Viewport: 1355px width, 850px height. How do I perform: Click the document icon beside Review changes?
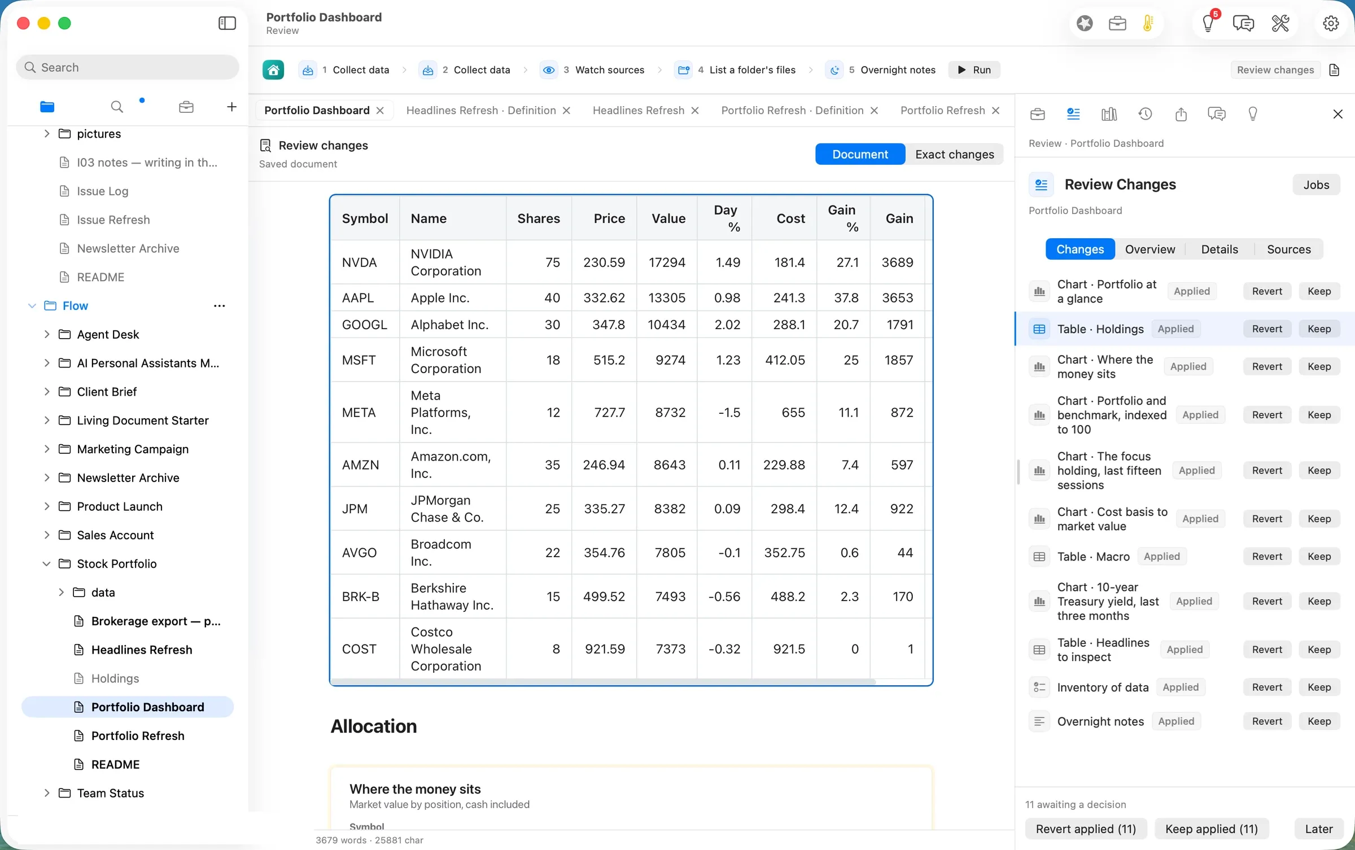point(1334,70)
